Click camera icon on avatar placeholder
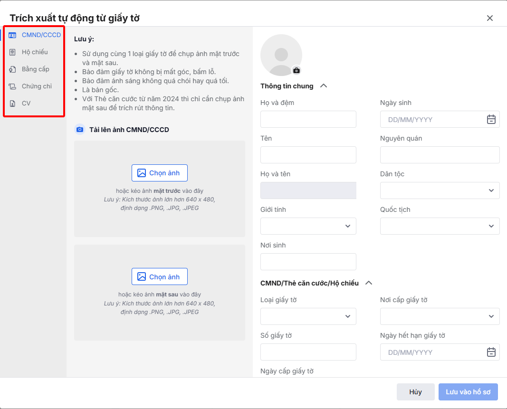 point(297,70)
